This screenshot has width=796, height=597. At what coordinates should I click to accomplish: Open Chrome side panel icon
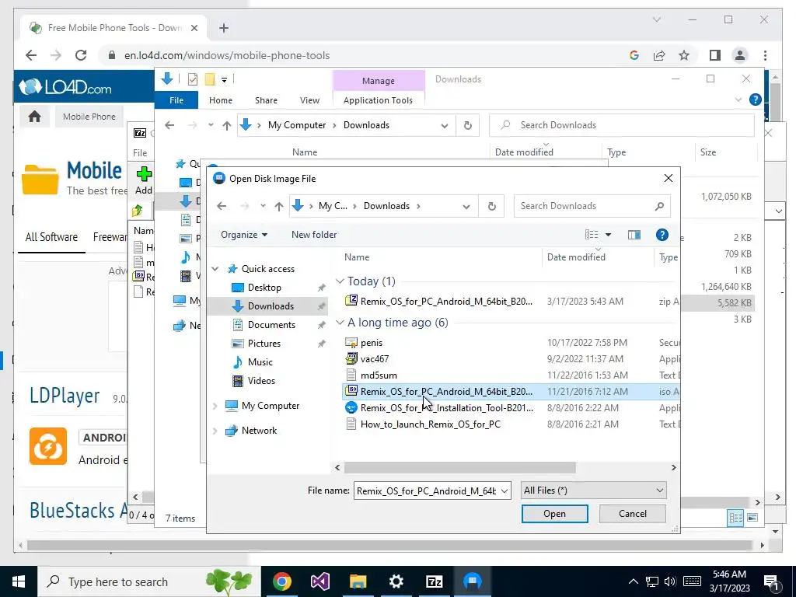(x=715, y=55)
